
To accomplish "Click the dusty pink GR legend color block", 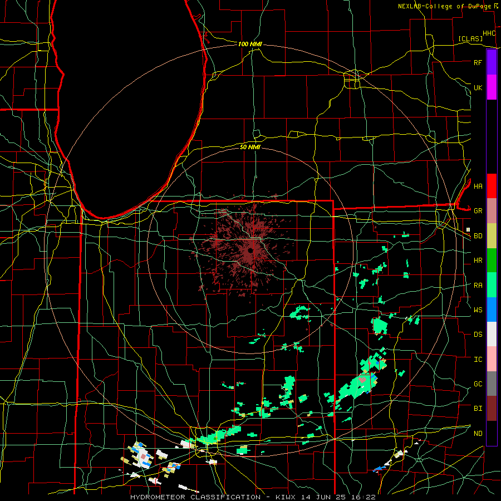I will pyautogui.click(x=492, y=210).
